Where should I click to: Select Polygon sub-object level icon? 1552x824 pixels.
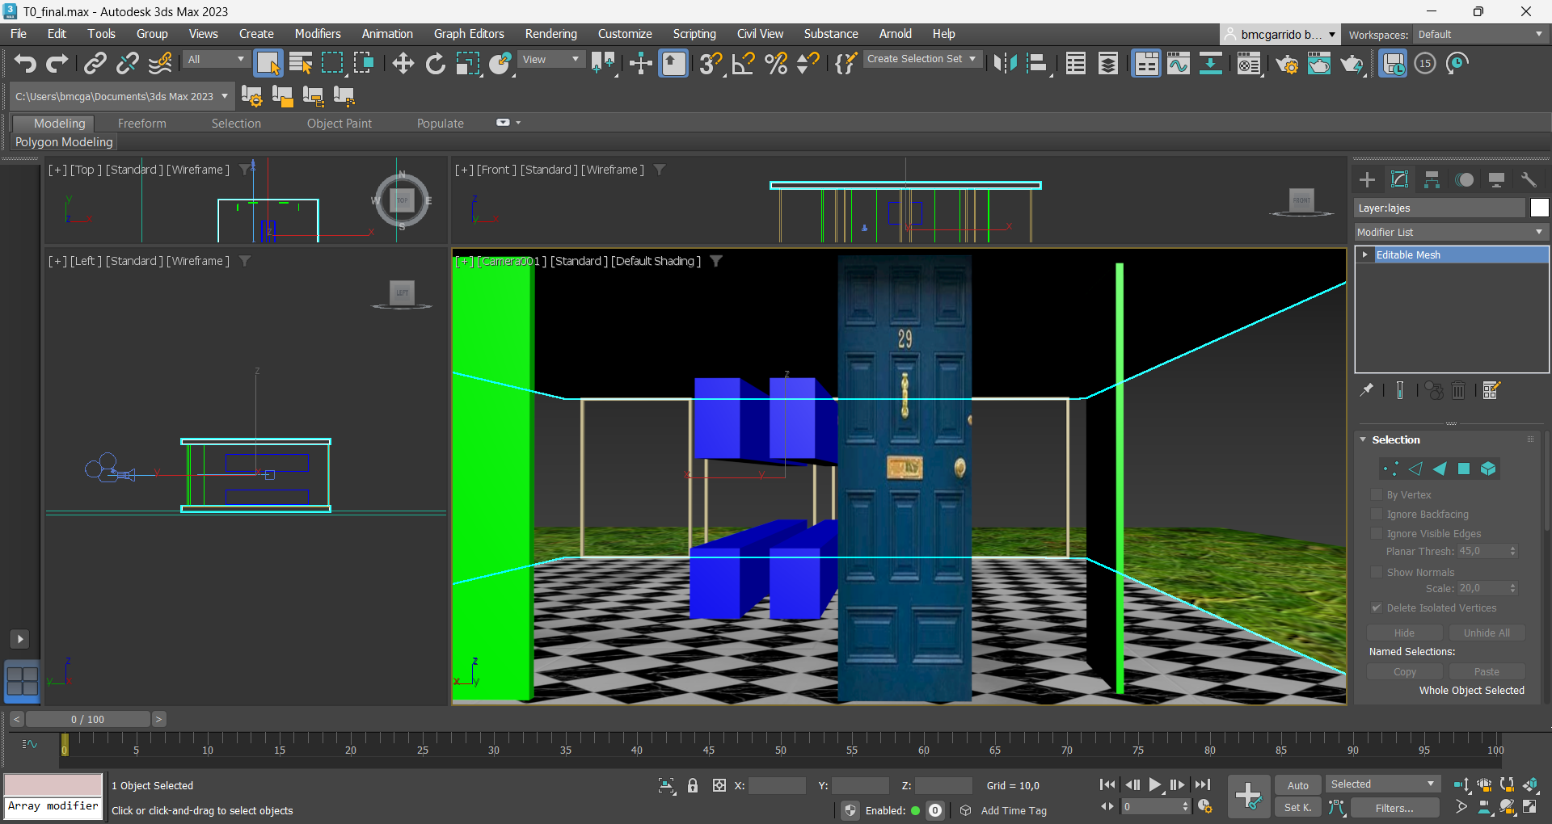pos(1463,469)
